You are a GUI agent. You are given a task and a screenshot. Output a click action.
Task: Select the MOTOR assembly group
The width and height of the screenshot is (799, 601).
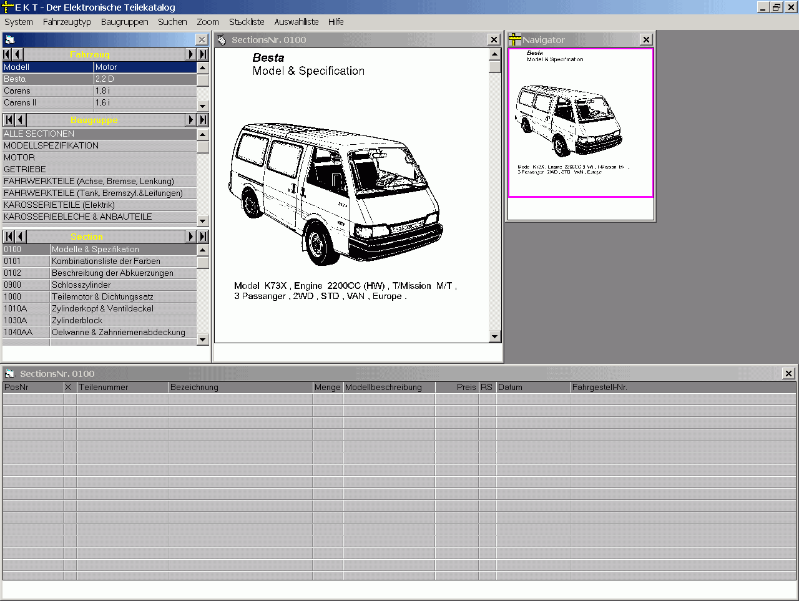pos(99,158)
